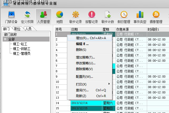Select row number 13 in the table
The height and width of the screenshot is (113, 169).
coord(61,98)
